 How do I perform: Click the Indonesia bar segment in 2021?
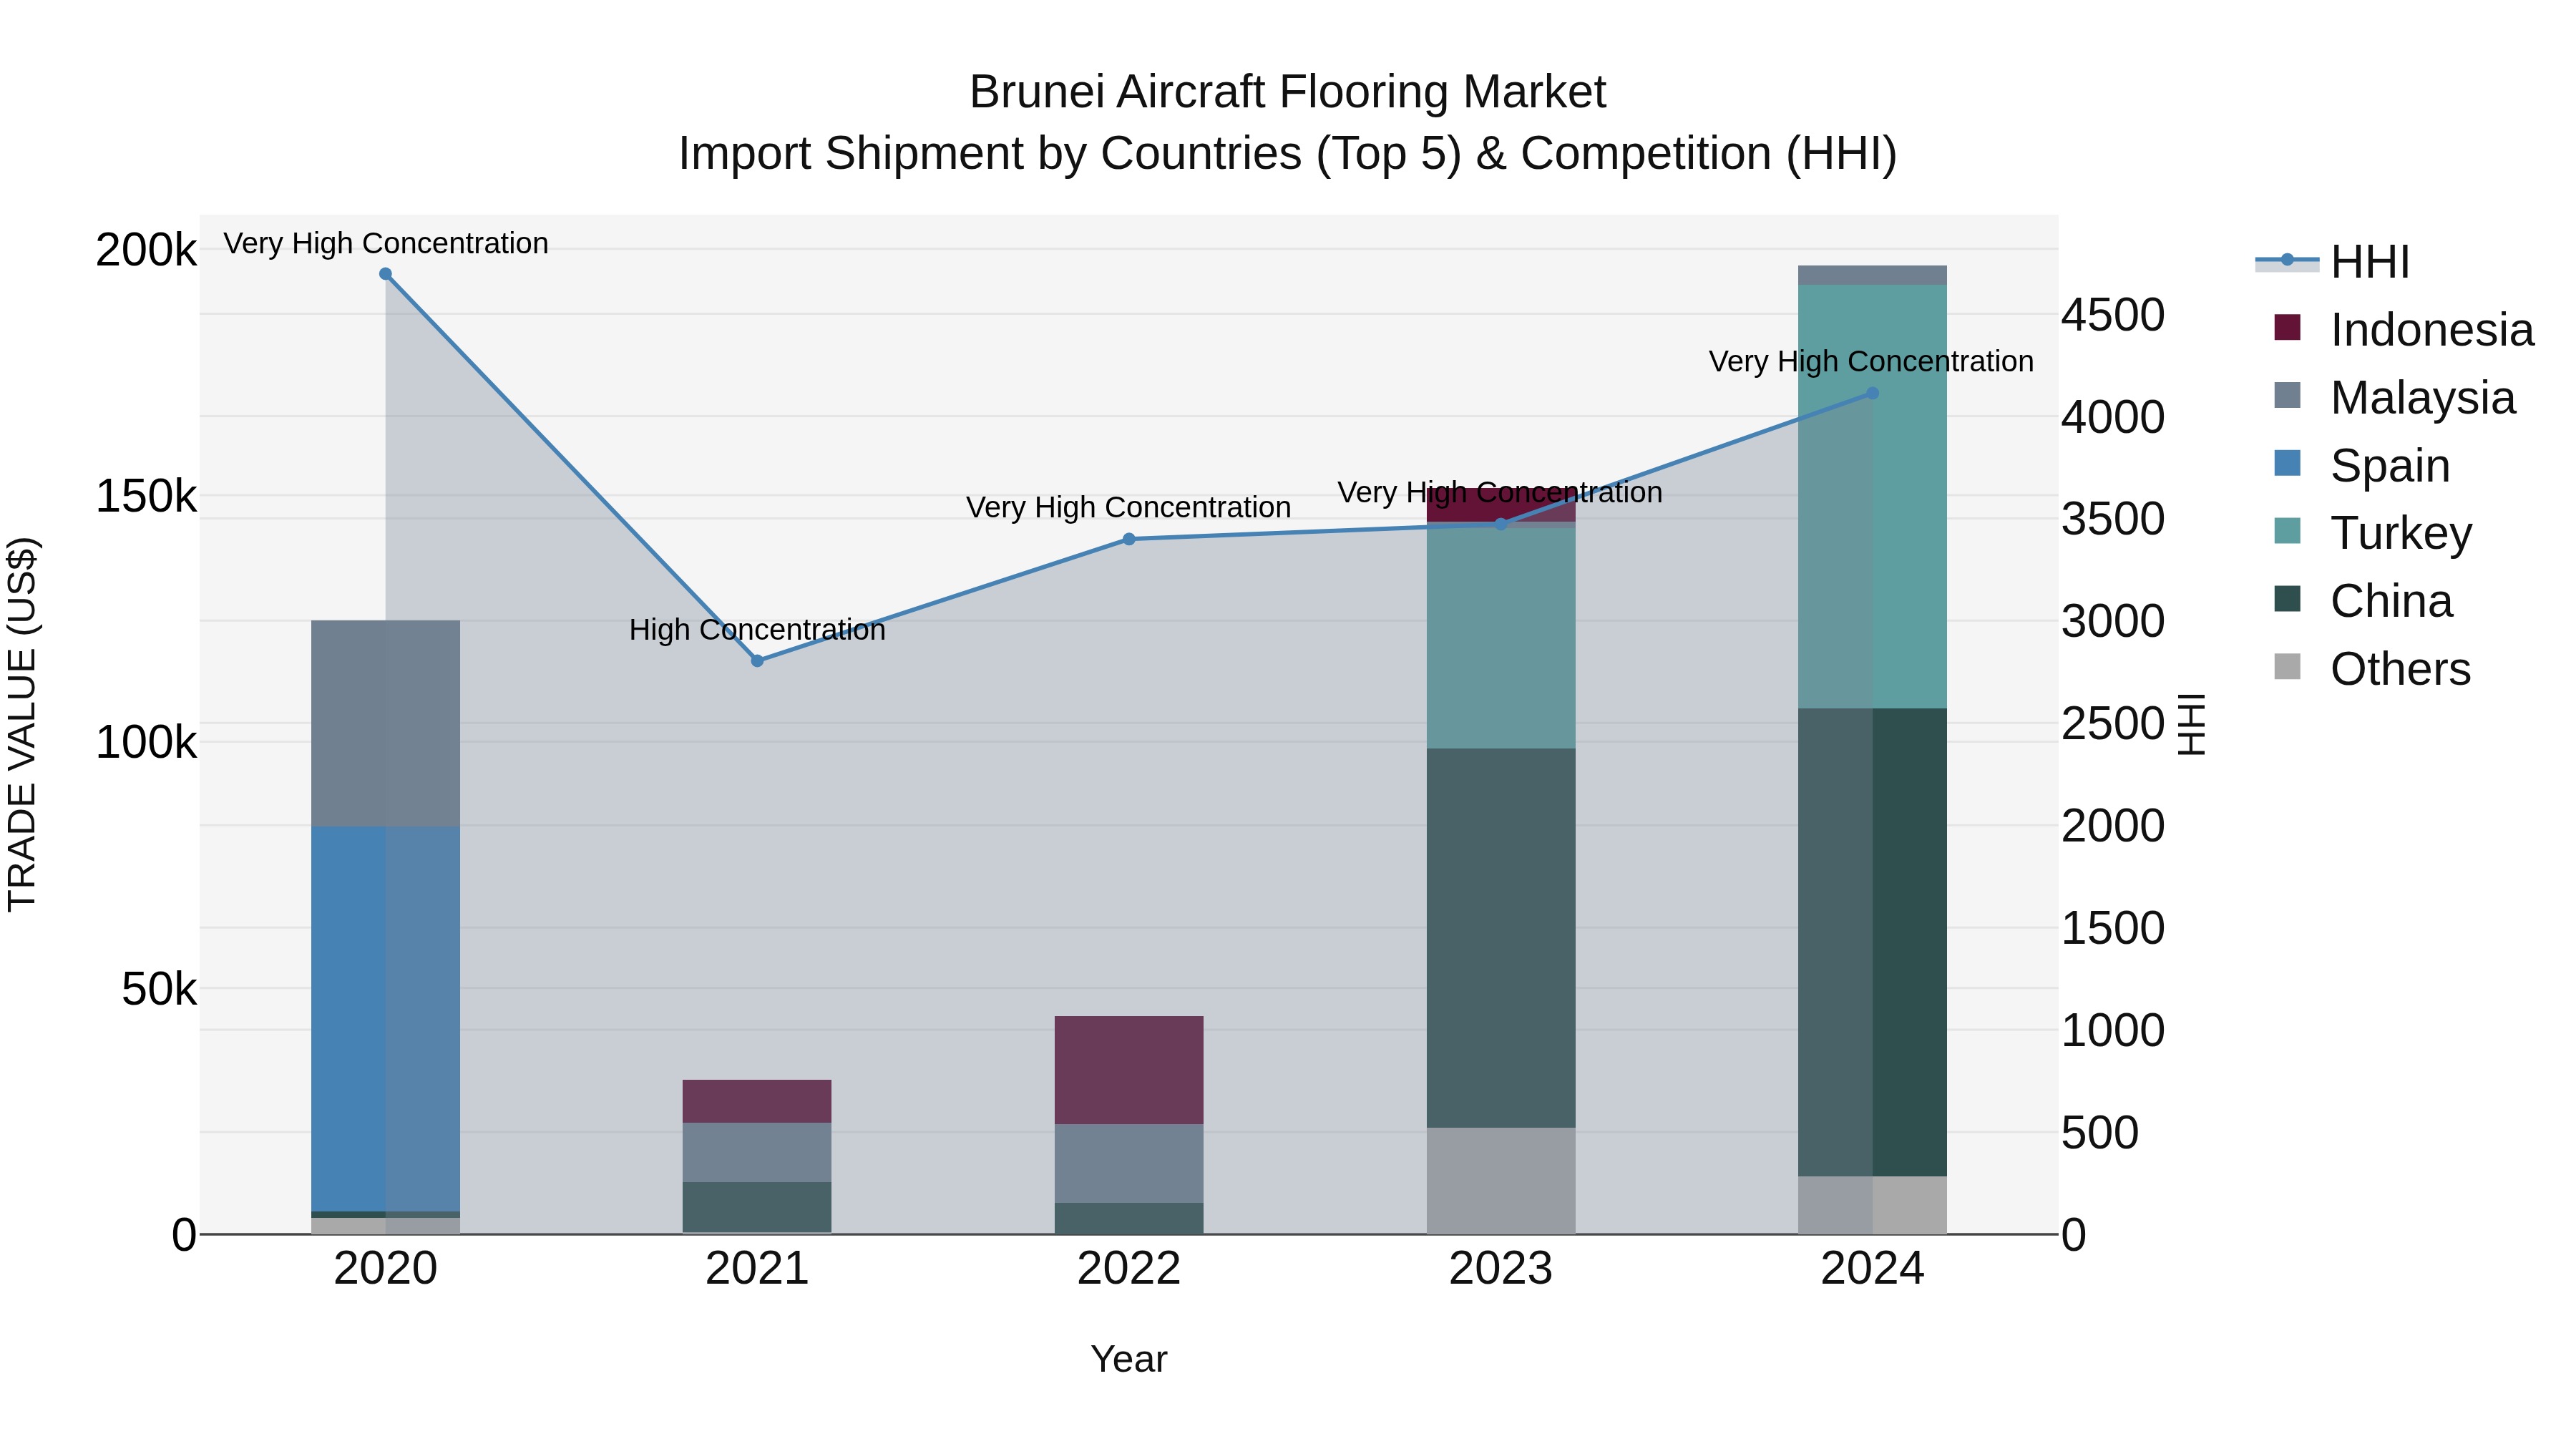757,1101
